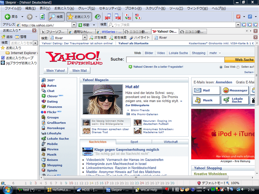Click the Horoskope sidebar icon

coord(43,128)
